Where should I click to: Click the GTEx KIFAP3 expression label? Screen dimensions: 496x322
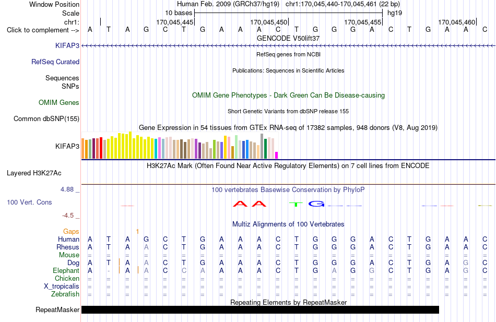coord(67,146)
